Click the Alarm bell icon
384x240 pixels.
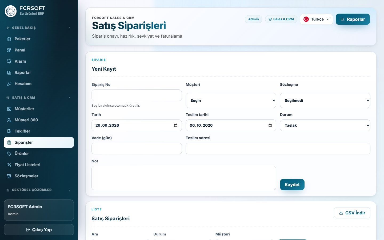click(x=9, y=61)
